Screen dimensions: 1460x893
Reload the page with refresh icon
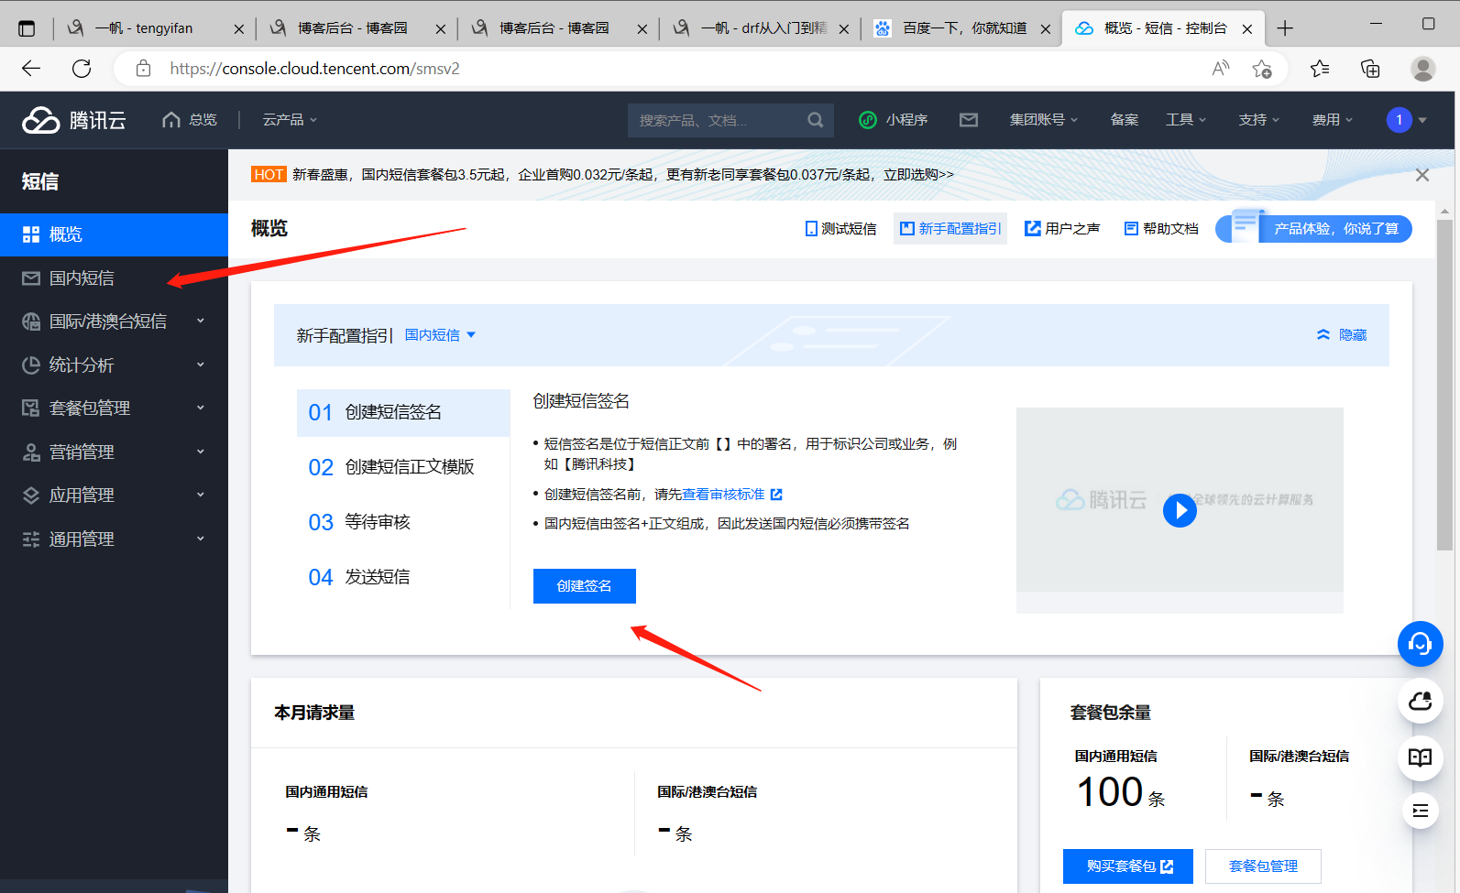pyautogui.click(x=82, y=69)
